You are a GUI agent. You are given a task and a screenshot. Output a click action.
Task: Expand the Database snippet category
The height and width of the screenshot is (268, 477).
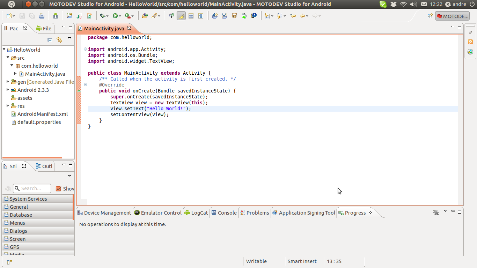click(x=38, y=215)
